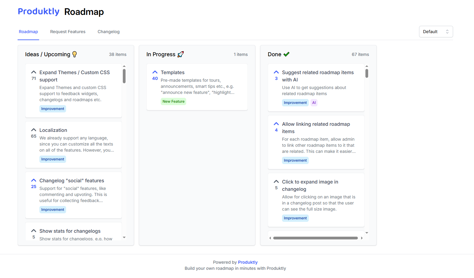The width and height of the screenshot is (474, 278).
Task: Upvote the Expand Themes / Custom CSS item
Action: 34,73
